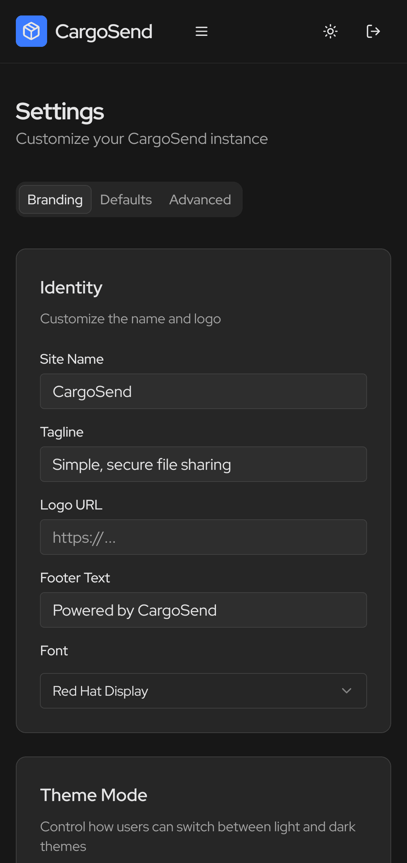
Task: Open the Advanced tab
Action: tap(200, 199)
